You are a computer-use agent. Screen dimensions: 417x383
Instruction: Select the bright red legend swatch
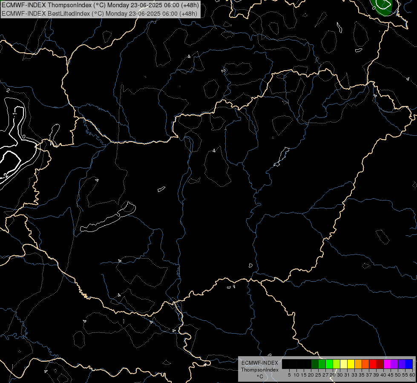pyautogui.click(x=373, y=364)
